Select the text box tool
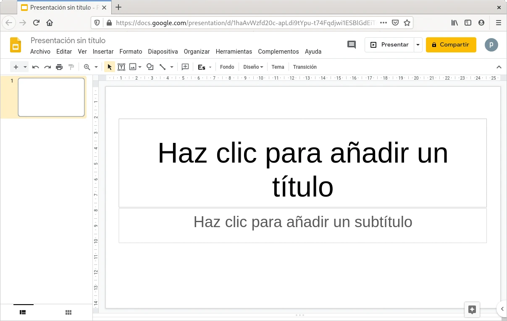507x321 pixels. (x=121, y=67)
